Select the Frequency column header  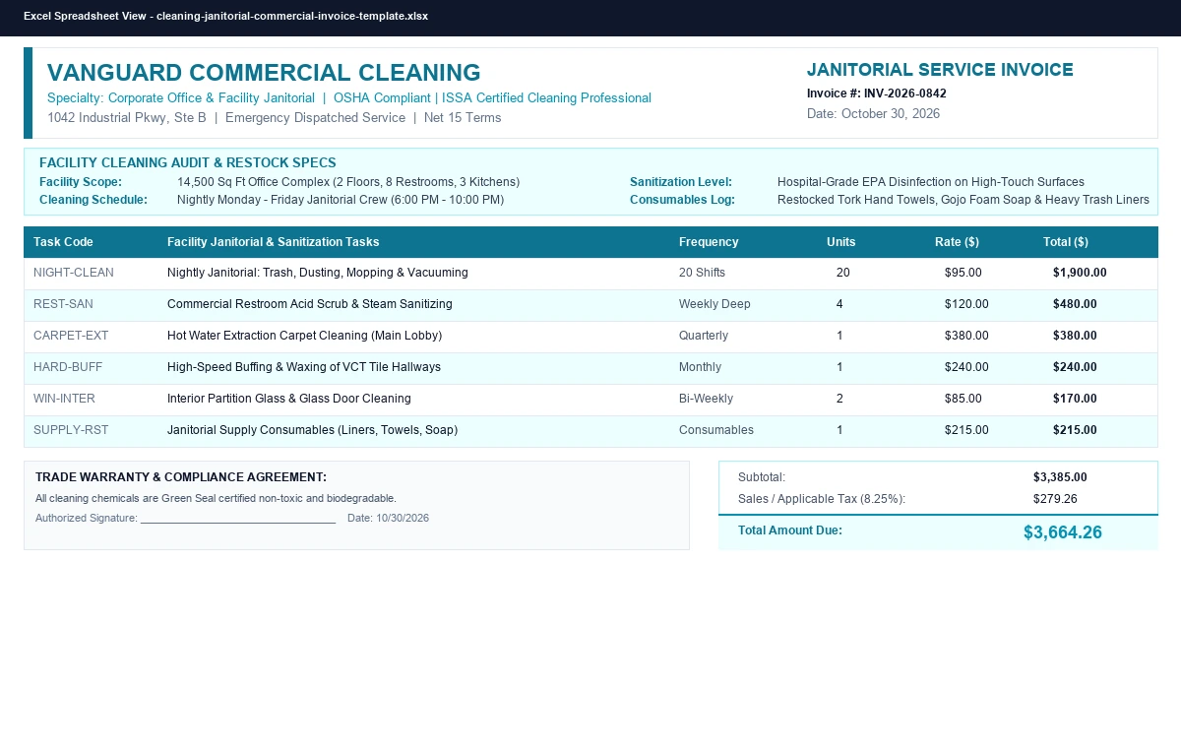pos(709,242)
